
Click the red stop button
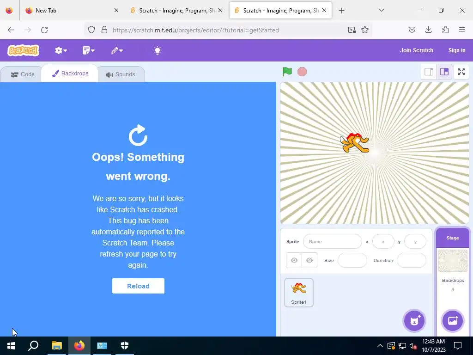302,72
